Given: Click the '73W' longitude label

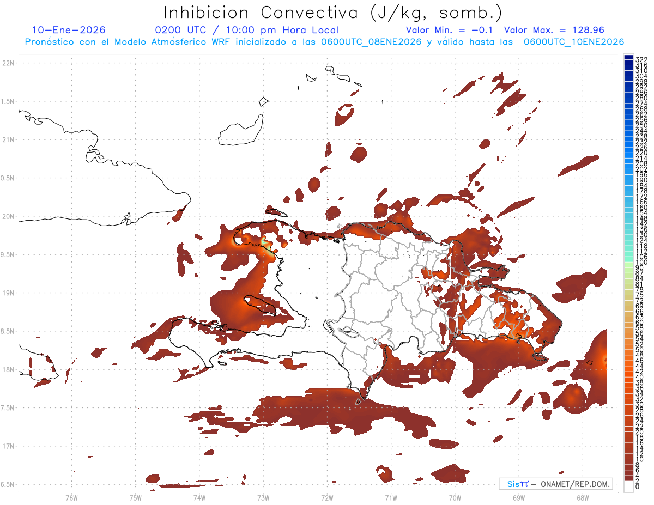Looking at the screenshot, I should (263, 497).
